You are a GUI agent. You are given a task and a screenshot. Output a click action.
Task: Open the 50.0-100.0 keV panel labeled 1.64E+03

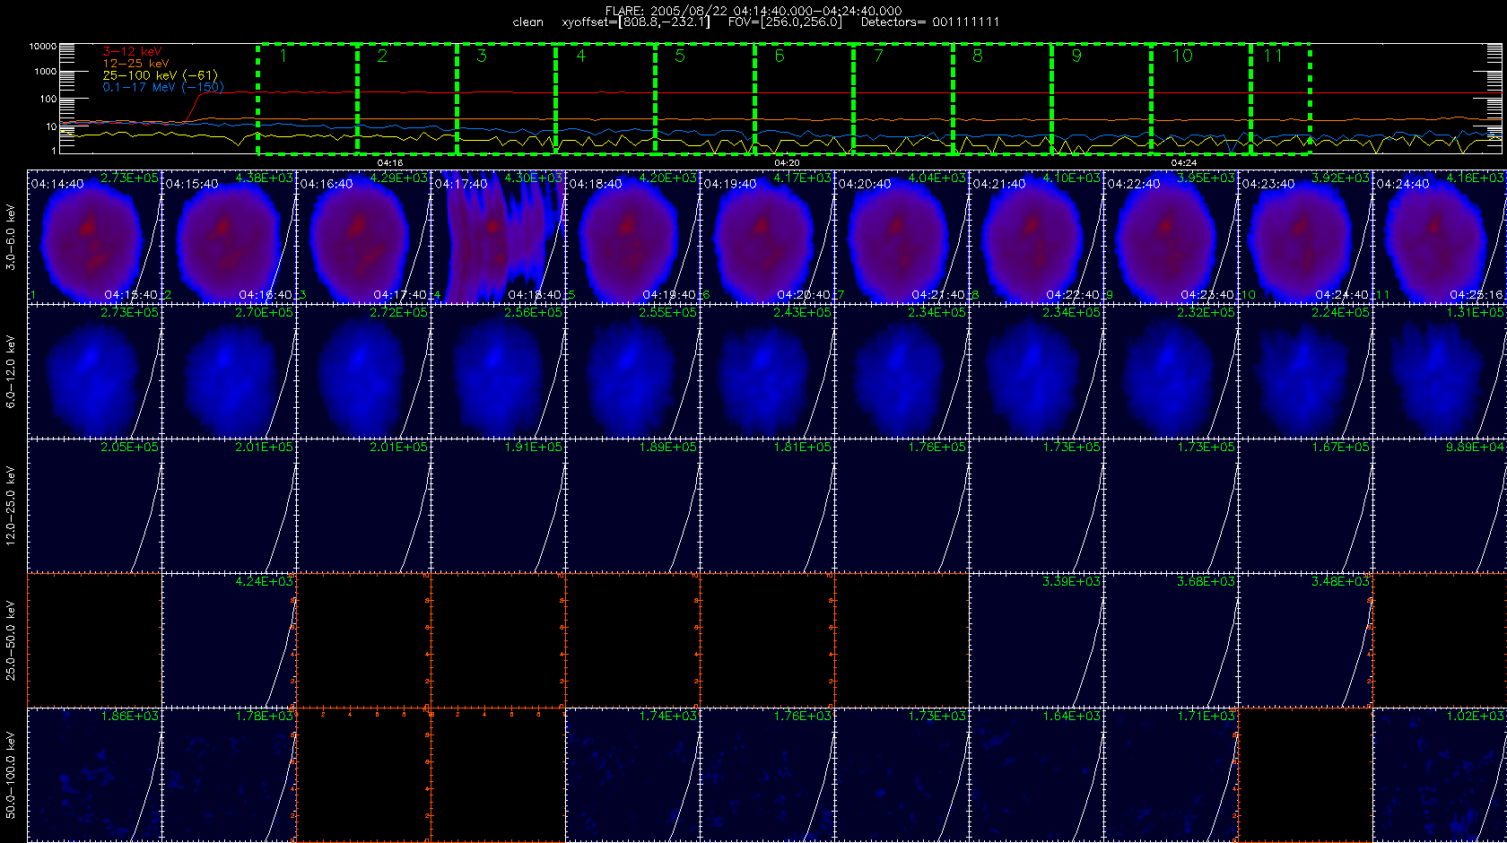(x=1036, y=775)
